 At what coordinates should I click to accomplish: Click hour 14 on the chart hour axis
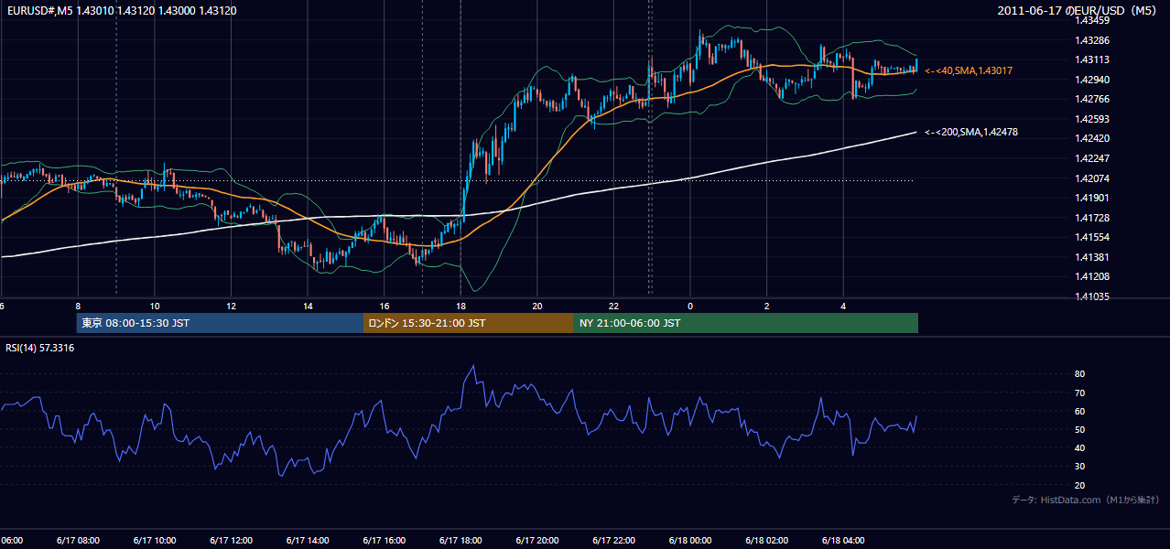pyautogui.click(x=308, y=306)
